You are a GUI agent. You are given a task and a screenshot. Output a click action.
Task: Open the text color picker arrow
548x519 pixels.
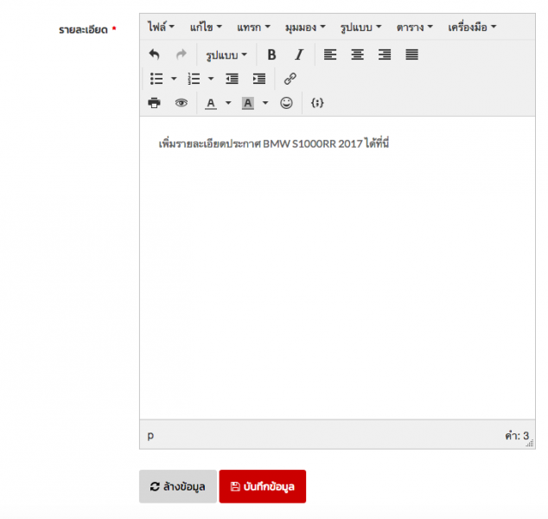[228, 103]
